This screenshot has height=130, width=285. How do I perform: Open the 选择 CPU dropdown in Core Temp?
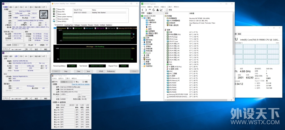click(x=67, y=82)
